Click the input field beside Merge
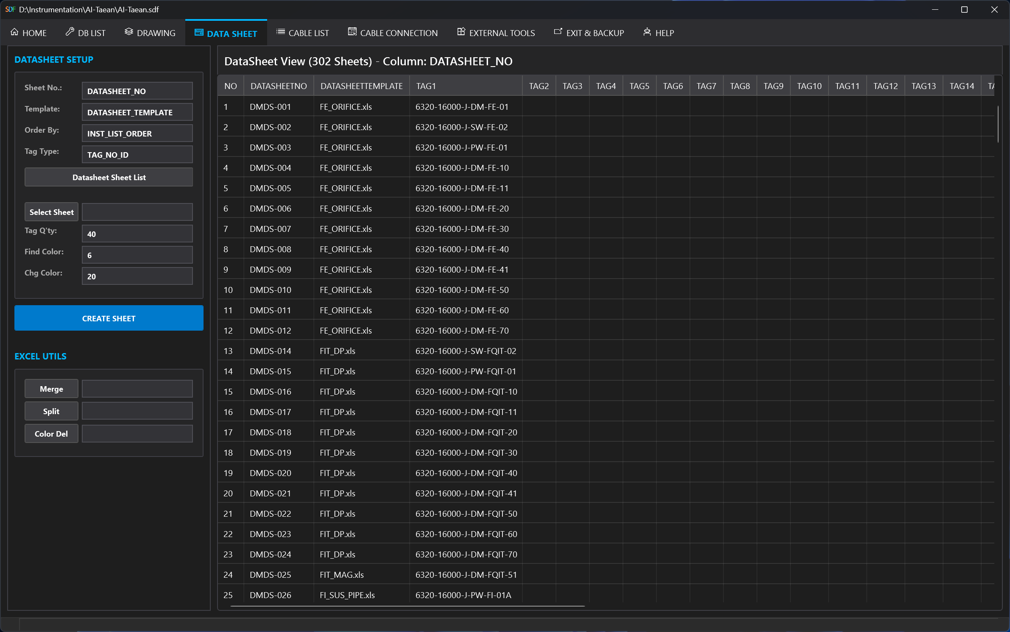The height and width of the screenshot is (632, 1010). pos(137,389)
